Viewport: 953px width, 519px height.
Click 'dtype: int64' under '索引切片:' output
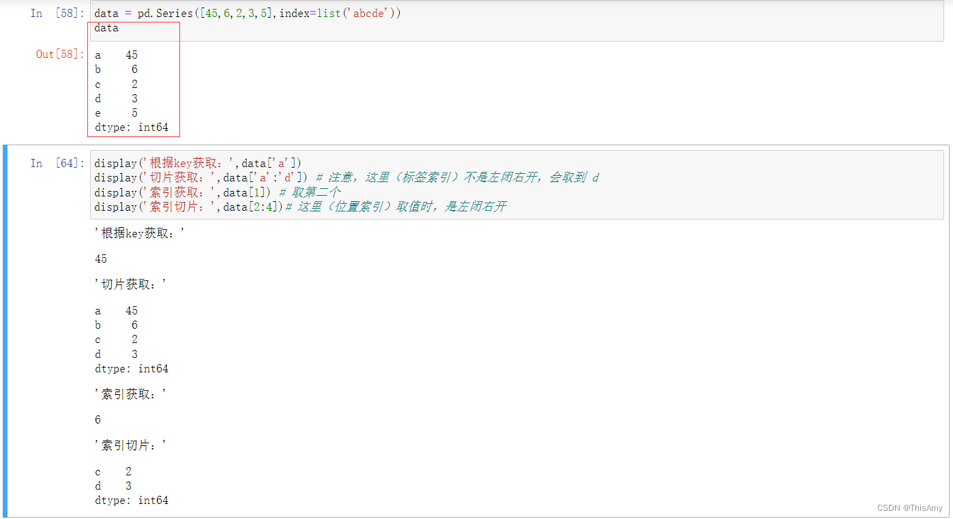[132, 501]
